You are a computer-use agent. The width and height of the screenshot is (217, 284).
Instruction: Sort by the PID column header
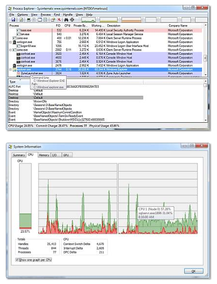(58, 26)
